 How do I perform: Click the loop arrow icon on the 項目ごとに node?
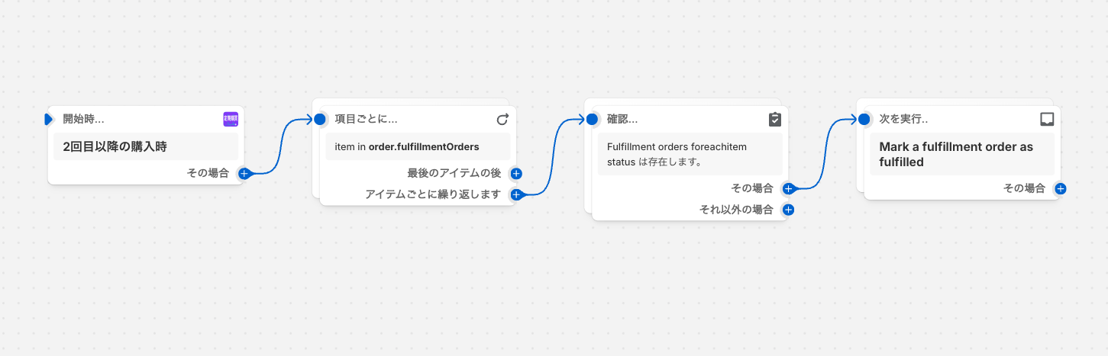(x=502, y=119)
